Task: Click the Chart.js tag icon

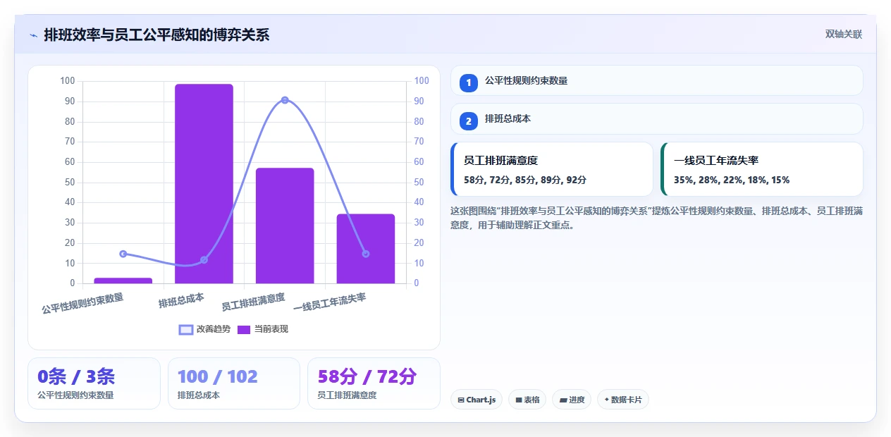Action: coord(461,400)
